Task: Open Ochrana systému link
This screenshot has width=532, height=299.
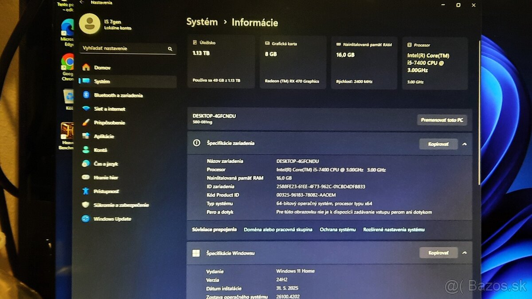Action: 338,229
